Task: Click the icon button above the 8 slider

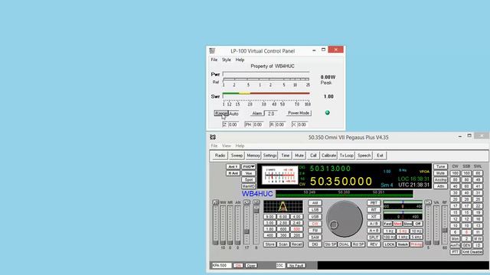Action: click(x=256, y=202)
